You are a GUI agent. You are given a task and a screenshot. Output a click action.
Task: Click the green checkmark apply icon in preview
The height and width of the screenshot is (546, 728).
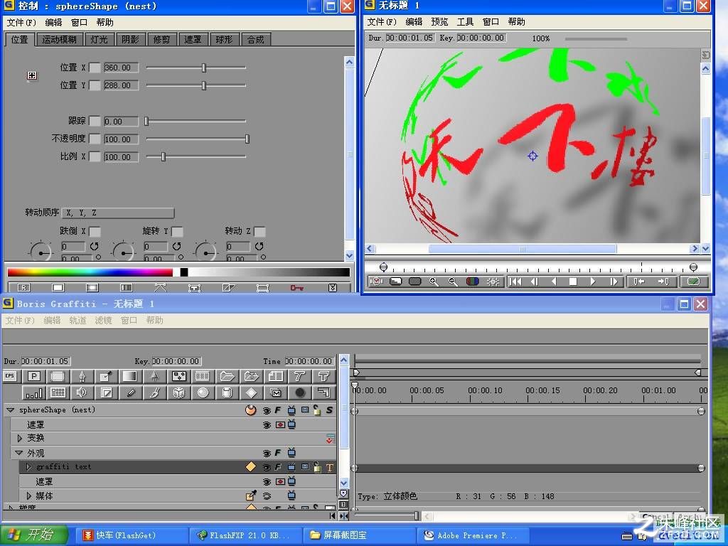click(x=694, y=282)
